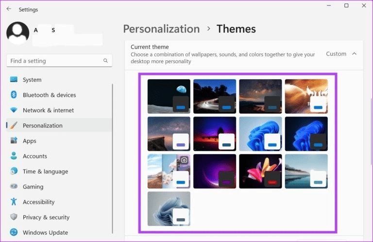Viewport: 373px width, 242px height.
Task: Maximize the Settings window
Action: [x=346, y=5]
